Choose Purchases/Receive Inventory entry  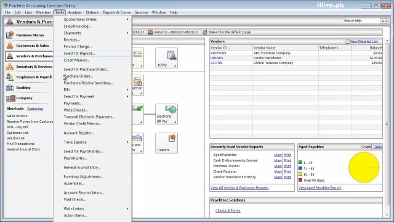[88, 83]
